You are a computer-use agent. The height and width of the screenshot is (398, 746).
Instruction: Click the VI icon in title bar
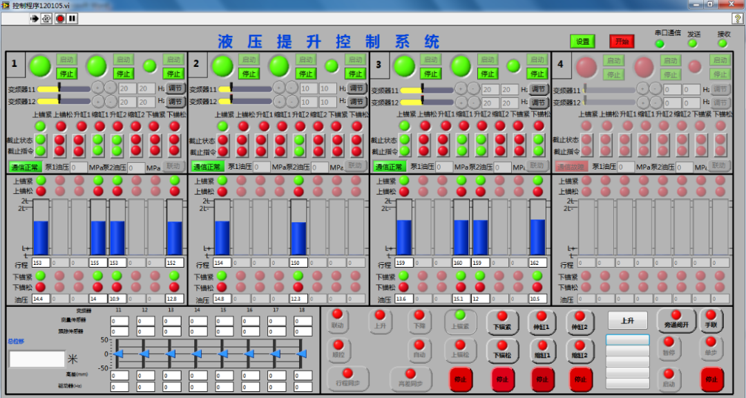(6, 5)
